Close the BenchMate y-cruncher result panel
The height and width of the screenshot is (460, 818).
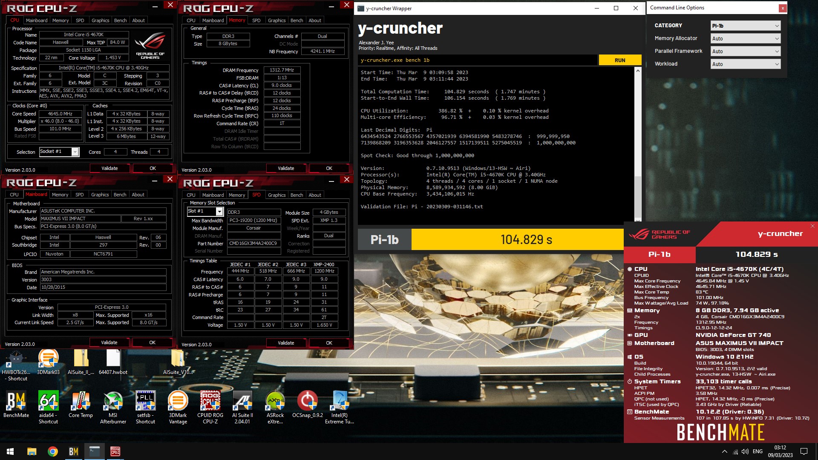pos(812,226)
